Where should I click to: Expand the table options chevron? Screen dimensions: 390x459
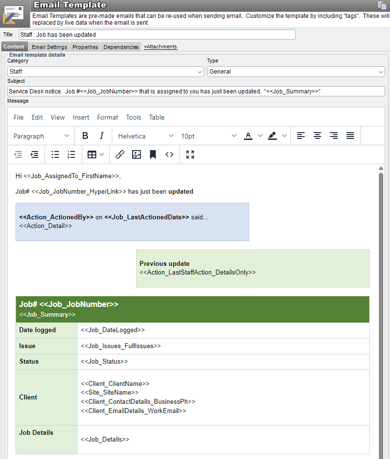pyautogui.click(x=102, y=154)
